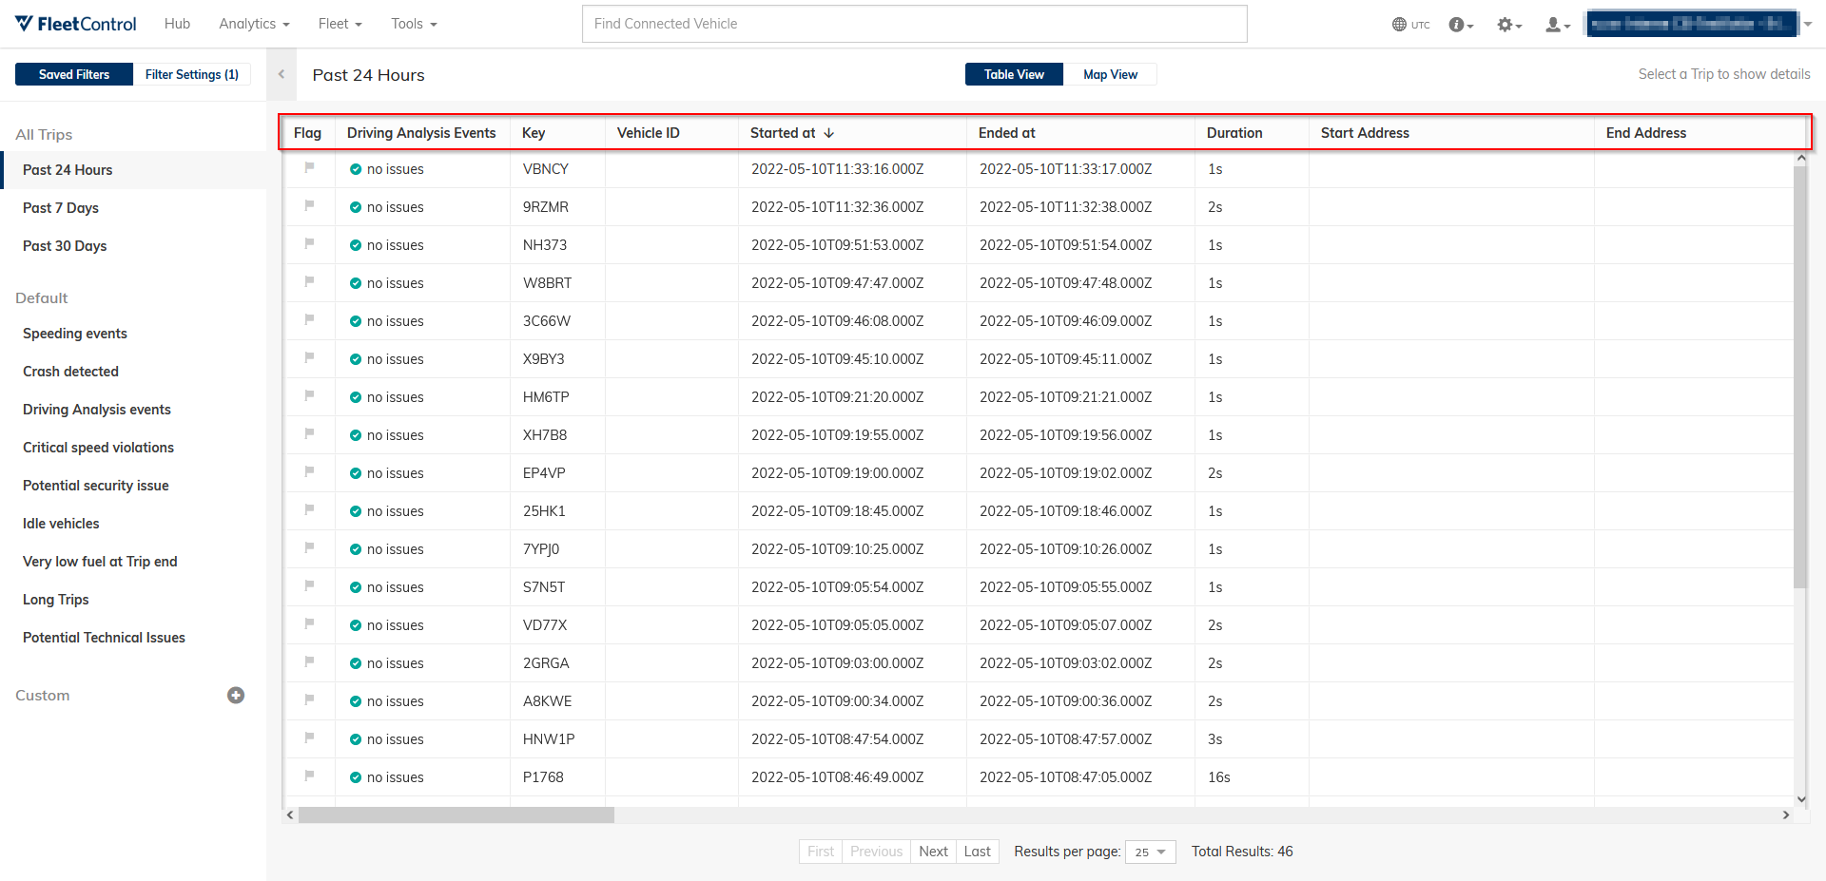Click the Started at sort arrow
This screenshot has width=1826, height=881.
(829, 133)
